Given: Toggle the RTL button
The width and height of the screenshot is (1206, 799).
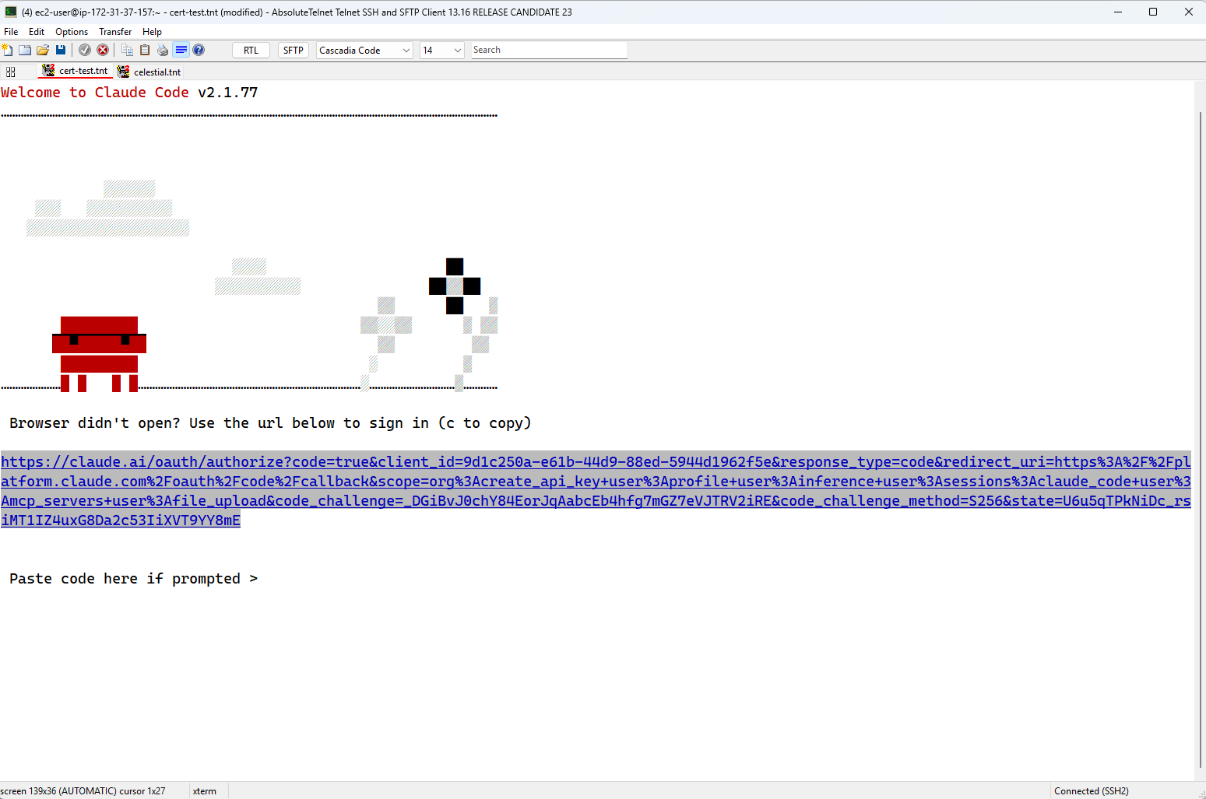Looking at the screenshot, I should [251, 50].
